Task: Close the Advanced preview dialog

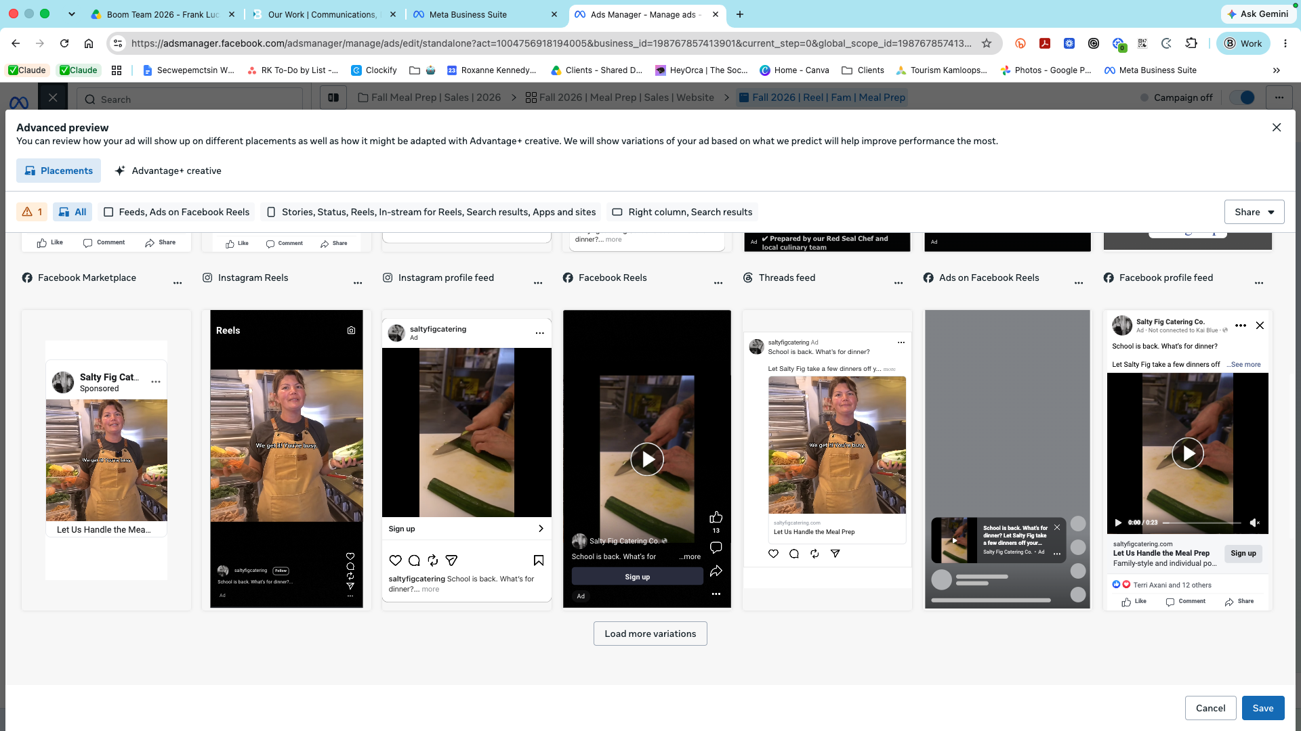Action: coord(1277,127)
